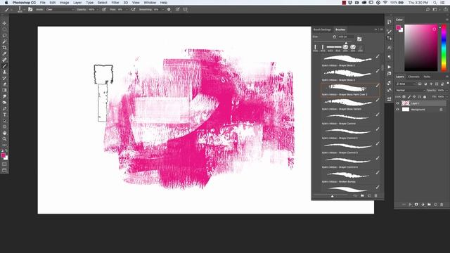Select the Hand tool

pyautogui.click(x=4, y=133)
